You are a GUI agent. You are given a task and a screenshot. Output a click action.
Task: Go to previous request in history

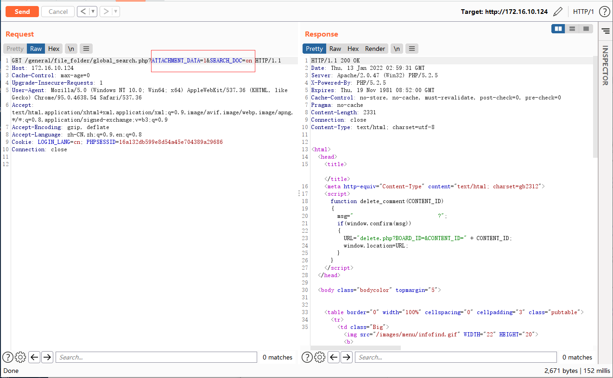click(x=83, y=12)
